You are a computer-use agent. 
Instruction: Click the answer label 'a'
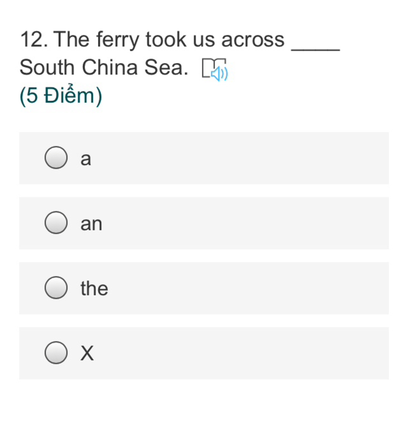tap(86, 159)
